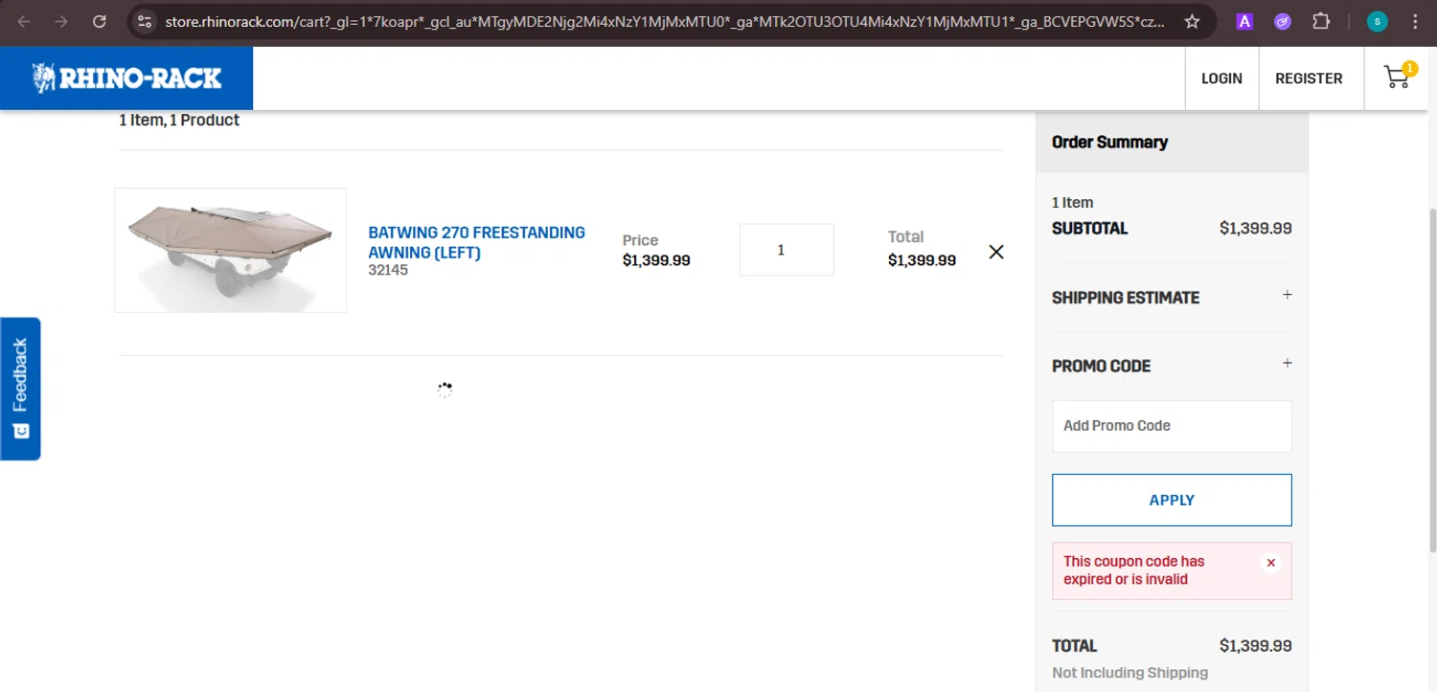Bookmark this page with the star icon
This screenshot has height=692, width=1437.
point(1192,21)
